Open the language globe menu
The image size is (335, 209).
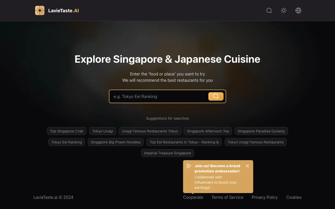tap(298, 10)
